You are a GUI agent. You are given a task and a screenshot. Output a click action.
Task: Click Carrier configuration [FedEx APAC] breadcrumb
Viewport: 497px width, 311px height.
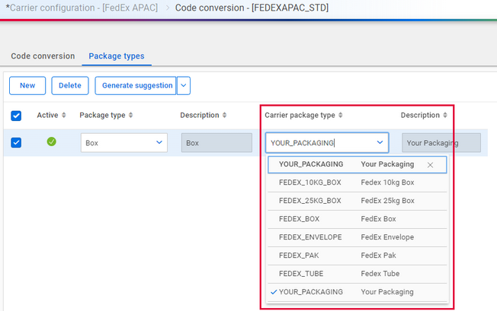tap(82, 8)
